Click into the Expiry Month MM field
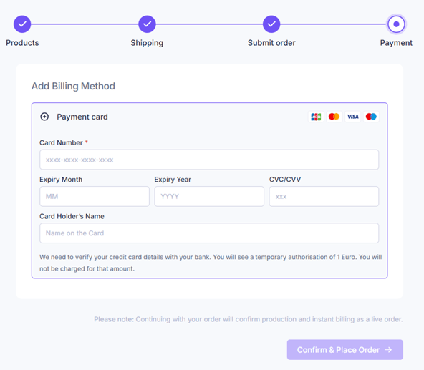The width and height of the screenshot is (424, 370). coord(95,196)
